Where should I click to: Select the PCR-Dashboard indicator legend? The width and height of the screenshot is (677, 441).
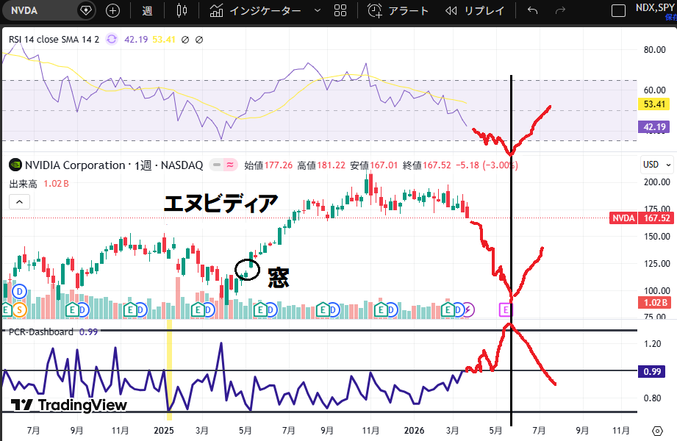pyautogui.click(x=41, y=331)
